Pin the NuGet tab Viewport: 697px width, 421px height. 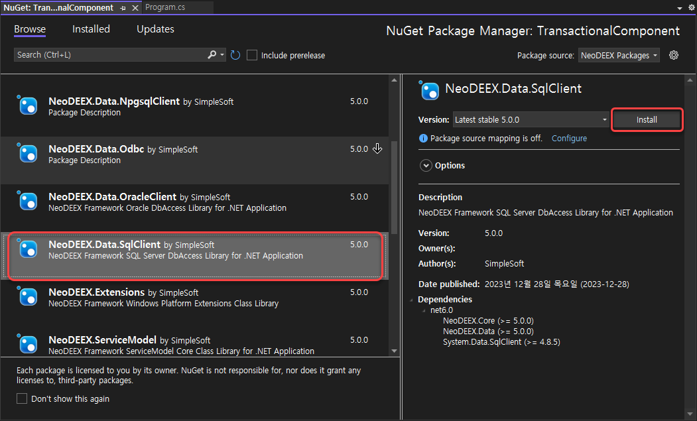[x=123, y=8]
